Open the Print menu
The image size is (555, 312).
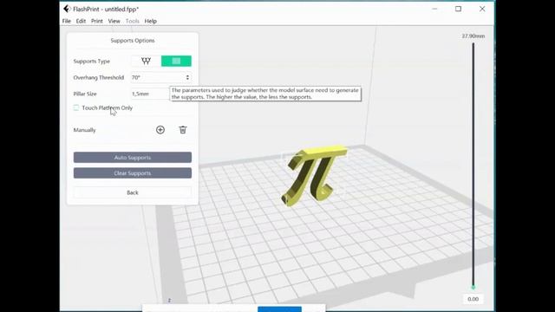(x=96, y=21)
